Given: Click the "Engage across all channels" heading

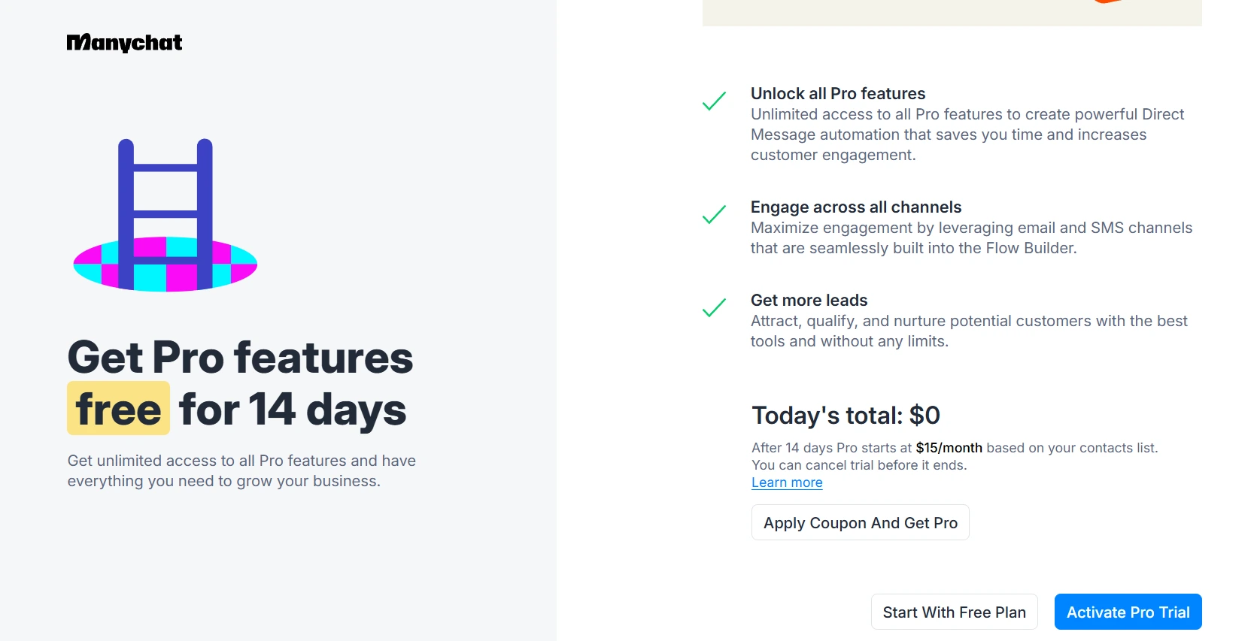Looking at the screenshot, I should pyautogui.click(x=856, y=207).
